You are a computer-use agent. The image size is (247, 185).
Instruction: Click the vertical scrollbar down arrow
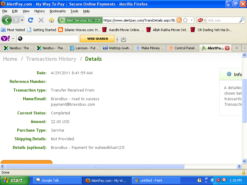click(x=244, y=161)
